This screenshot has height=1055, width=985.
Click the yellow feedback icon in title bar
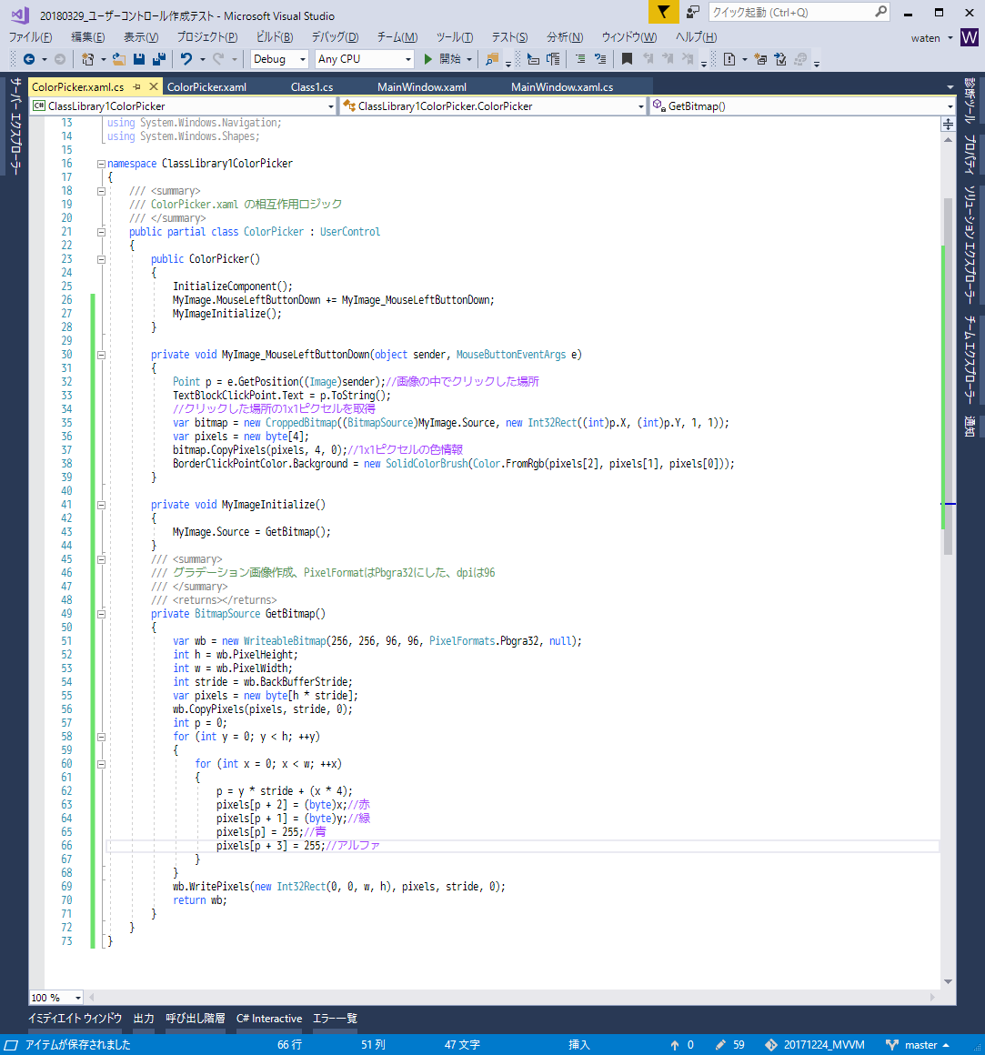coord(663,13)
